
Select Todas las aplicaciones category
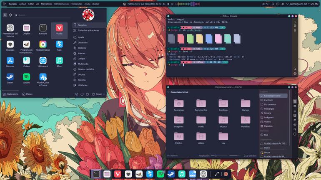(x=89, y=30)
